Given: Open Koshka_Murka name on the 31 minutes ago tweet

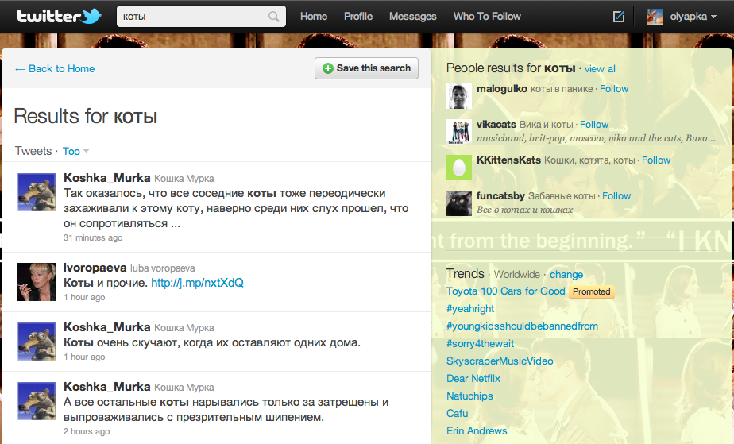Looking at the screenshot, I should [107, 178].
